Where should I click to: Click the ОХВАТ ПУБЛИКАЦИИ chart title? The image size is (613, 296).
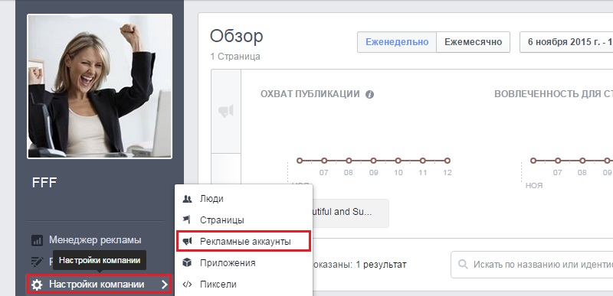(310, 94)
